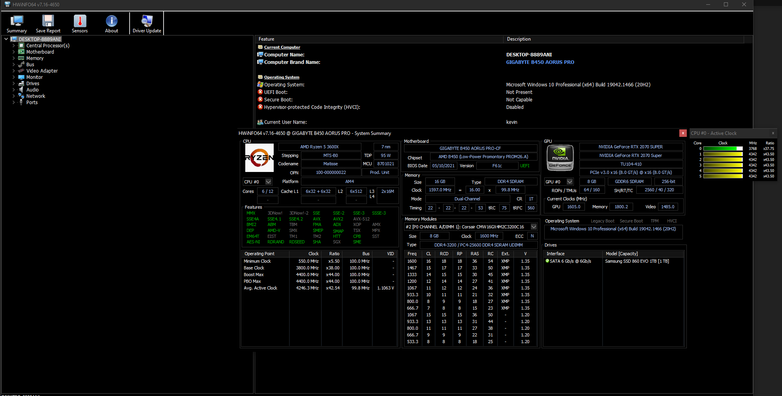Click the AMD Ryzen 5 3600X name field
Image resolution: width=782 pixels, height=396 pixels.
(320, 147)
